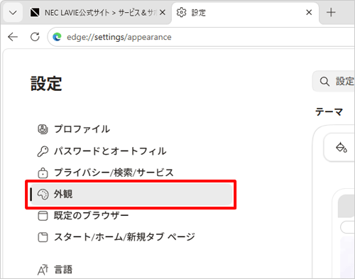Open 既定のブラウザー settings section
The height and width of the screenshot is (279, 355).
(x=131, y=216)
